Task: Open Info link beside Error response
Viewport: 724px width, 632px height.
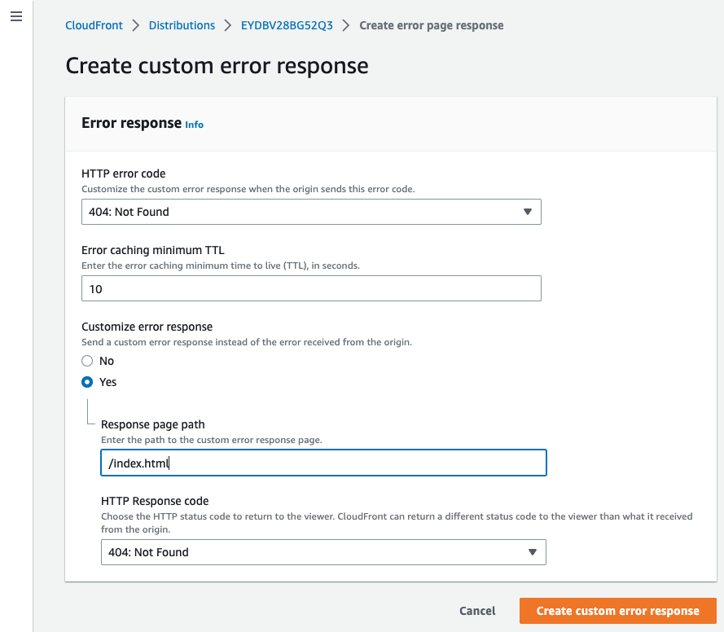Action: coord(194,125)
